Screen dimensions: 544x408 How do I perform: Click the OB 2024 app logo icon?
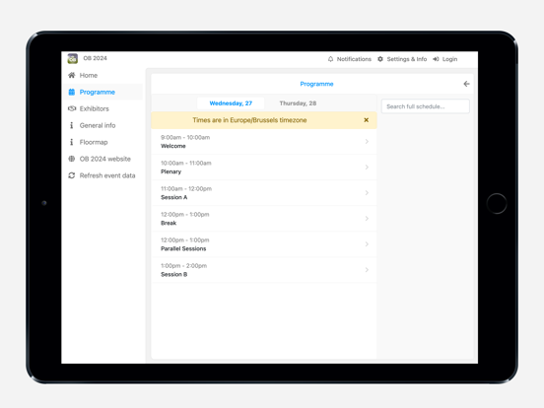[x=72, y=58]
